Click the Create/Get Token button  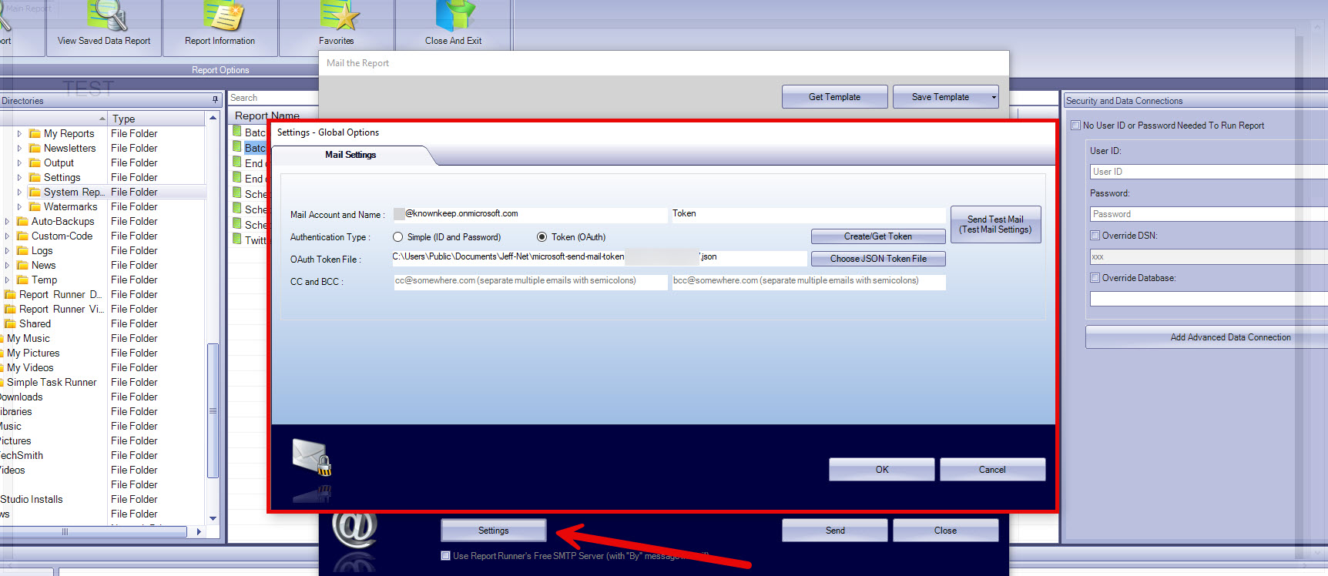[x=877, y=236]
